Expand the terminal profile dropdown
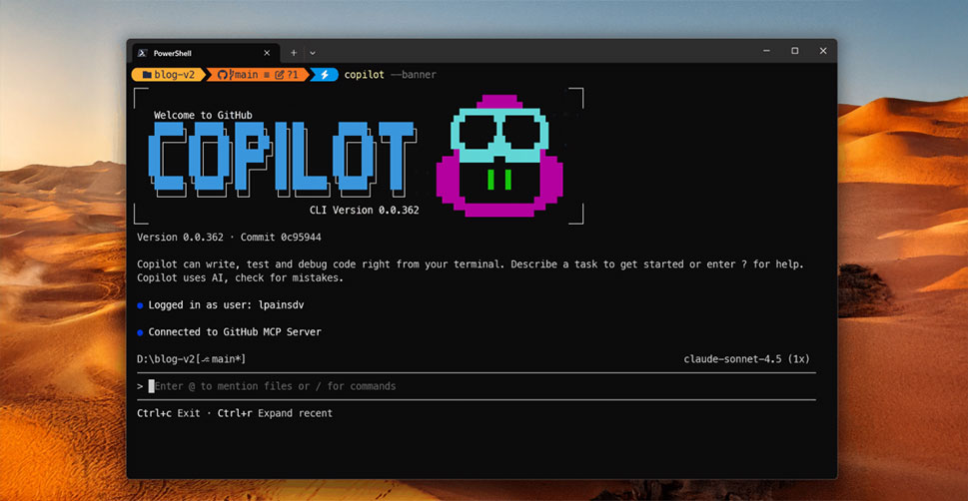Screen dimensions: 968x501 coord(313,53)
